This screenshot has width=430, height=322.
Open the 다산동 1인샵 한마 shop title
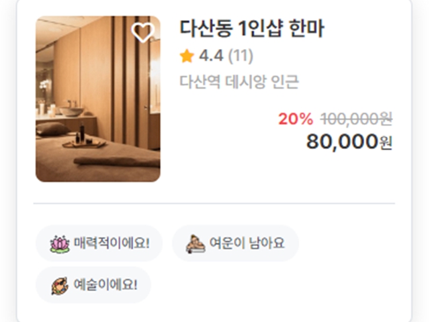point(252,28)
